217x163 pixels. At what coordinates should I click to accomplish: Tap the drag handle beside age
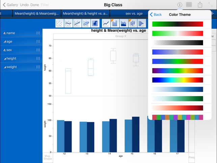pyautogui.click(x=38, y=42)
